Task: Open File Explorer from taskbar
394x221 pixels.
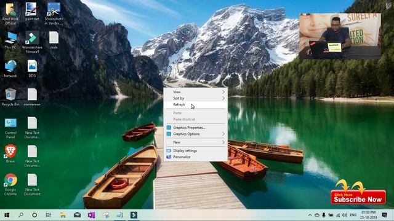Action: pos(63,215)
